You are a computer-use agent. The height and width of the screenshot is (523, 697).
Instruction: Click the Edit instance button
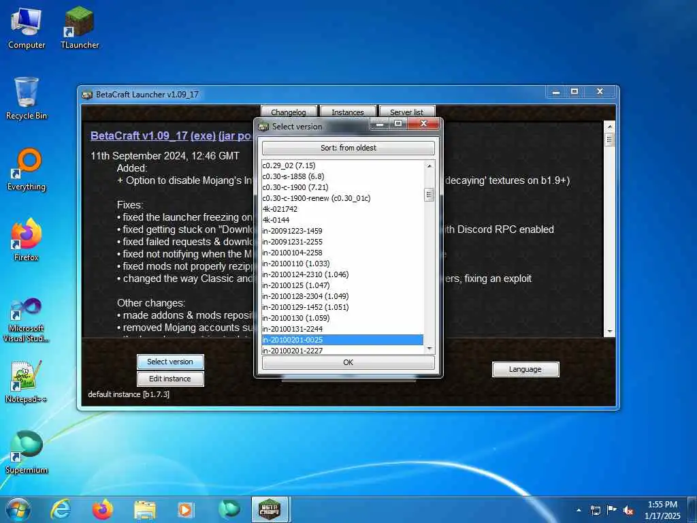point(170,379)
